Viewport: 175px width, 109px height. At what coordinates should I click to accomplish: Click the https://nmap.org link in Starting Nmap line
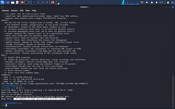33,90
